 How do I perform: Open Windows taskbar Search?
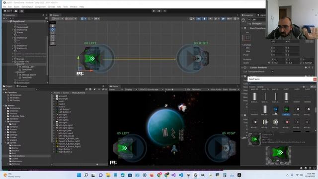(x=86, y=175)
